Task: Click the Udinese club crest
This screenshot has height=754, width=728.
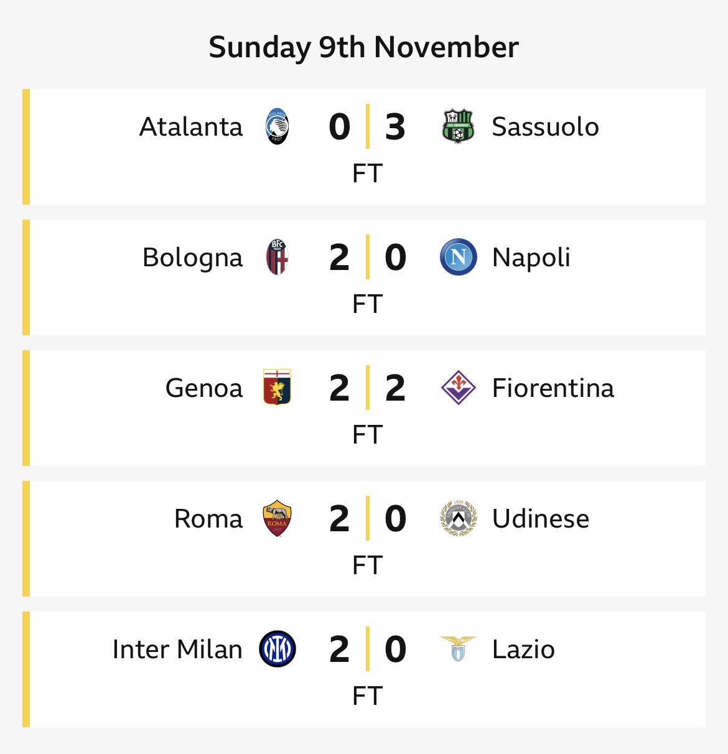Action: [459, 518]
